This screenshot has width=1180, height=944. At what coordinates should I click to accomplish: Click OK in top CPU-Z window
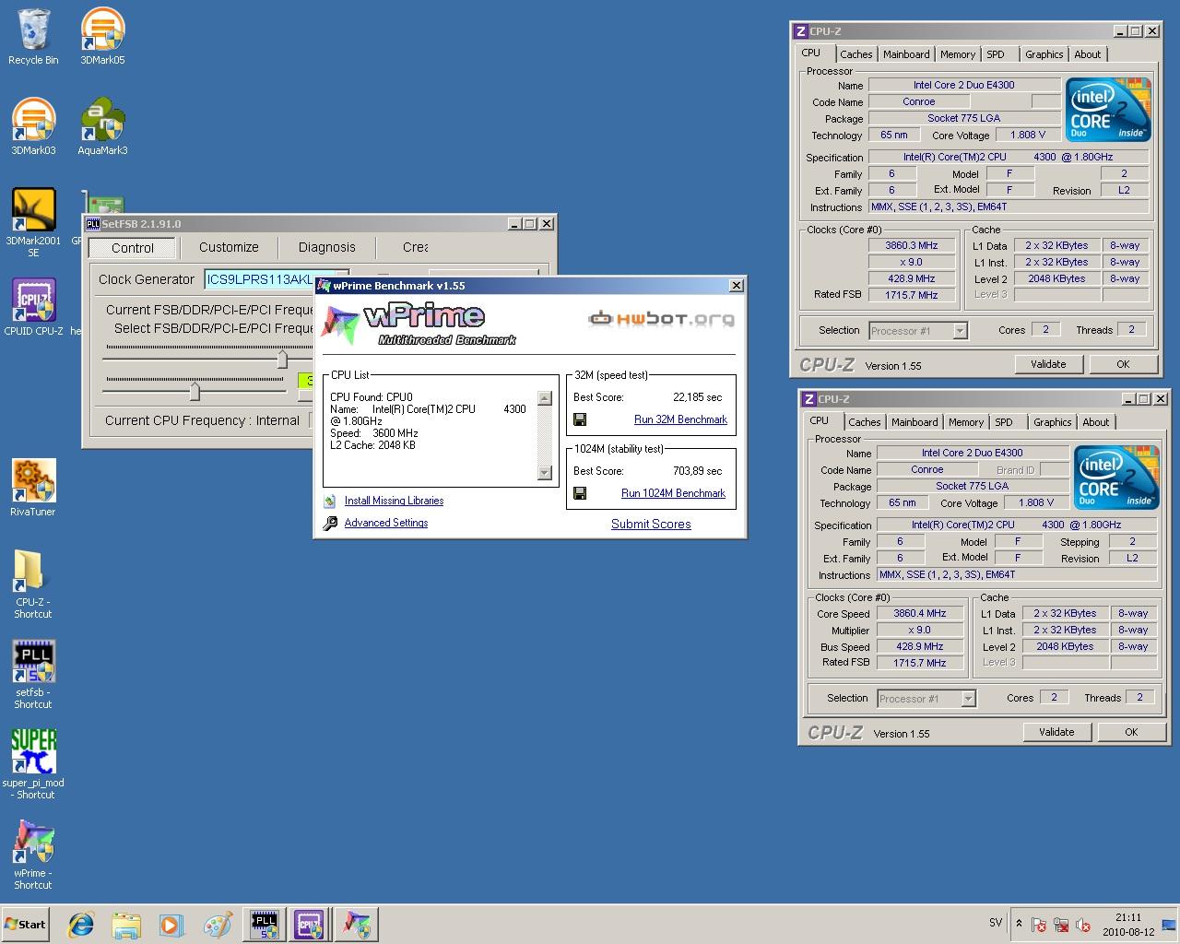[x=1123, y=364]
